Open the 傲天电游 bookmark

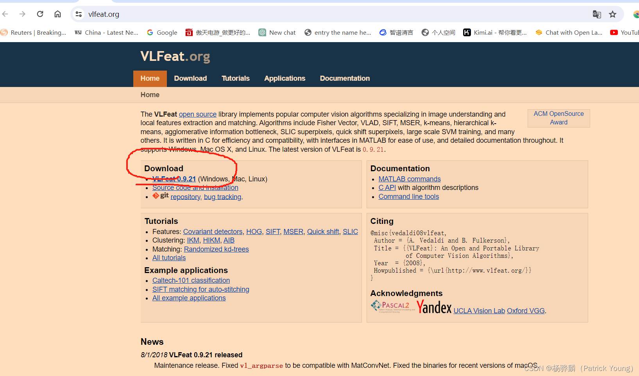coord(218,32)
